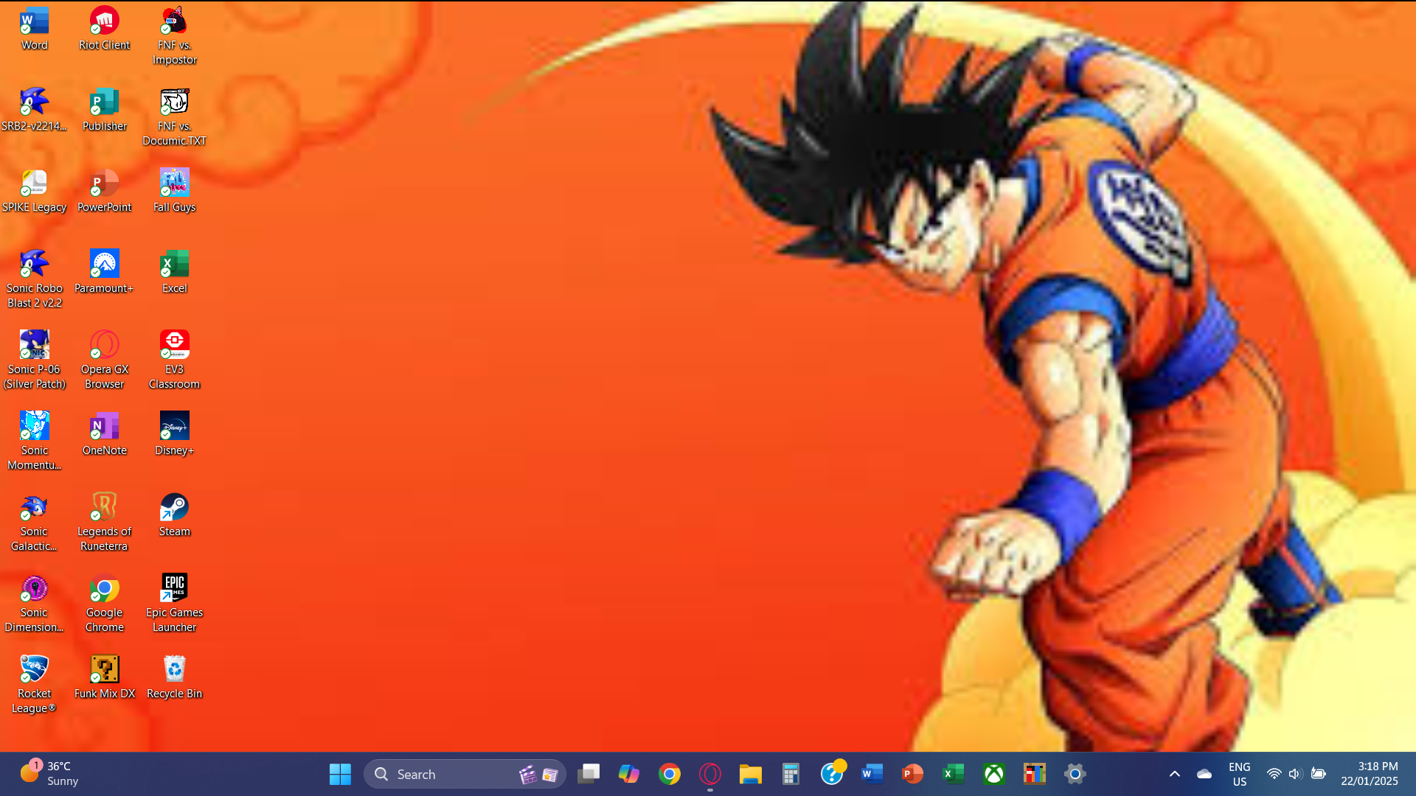The width and height of the screenshot is (1416, 796).
Task: Open the Publisher desktop shortcut
Action: [x=104, y=111]
